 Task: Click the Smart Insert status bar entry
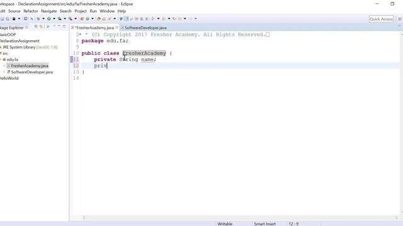264,223
